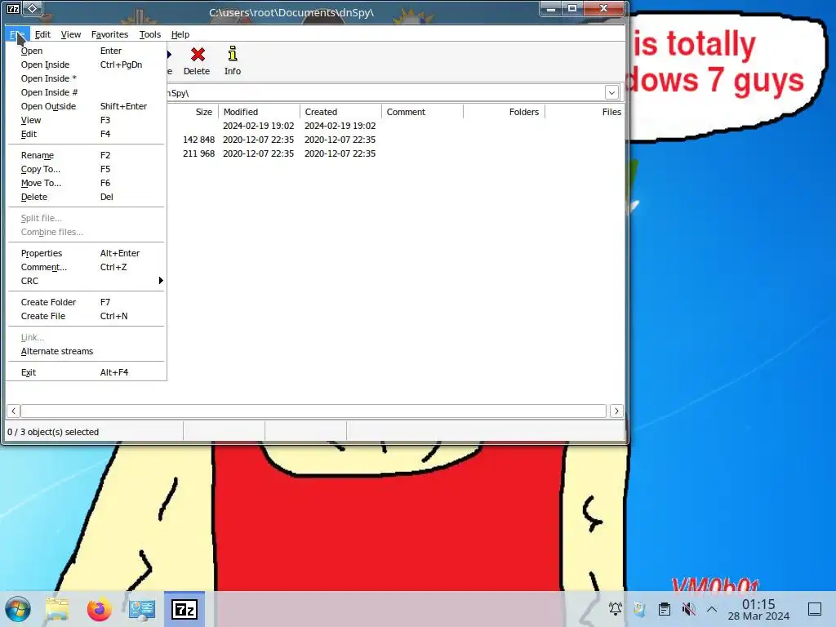Image resolution: width=836 pixels, height=627 pixels.
Task: Click the horizontal scrollbar track
Action: pyautogui.click(x=313, y=411)
